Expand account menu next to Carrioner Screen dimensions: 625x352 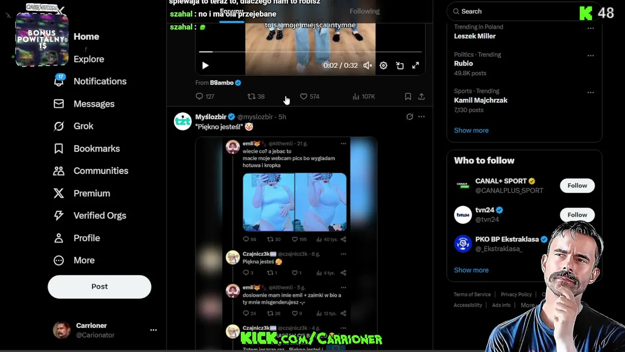pos(153,330)
